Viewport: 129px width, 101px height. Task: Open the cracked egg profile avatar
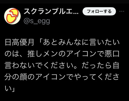coord(12,16)
